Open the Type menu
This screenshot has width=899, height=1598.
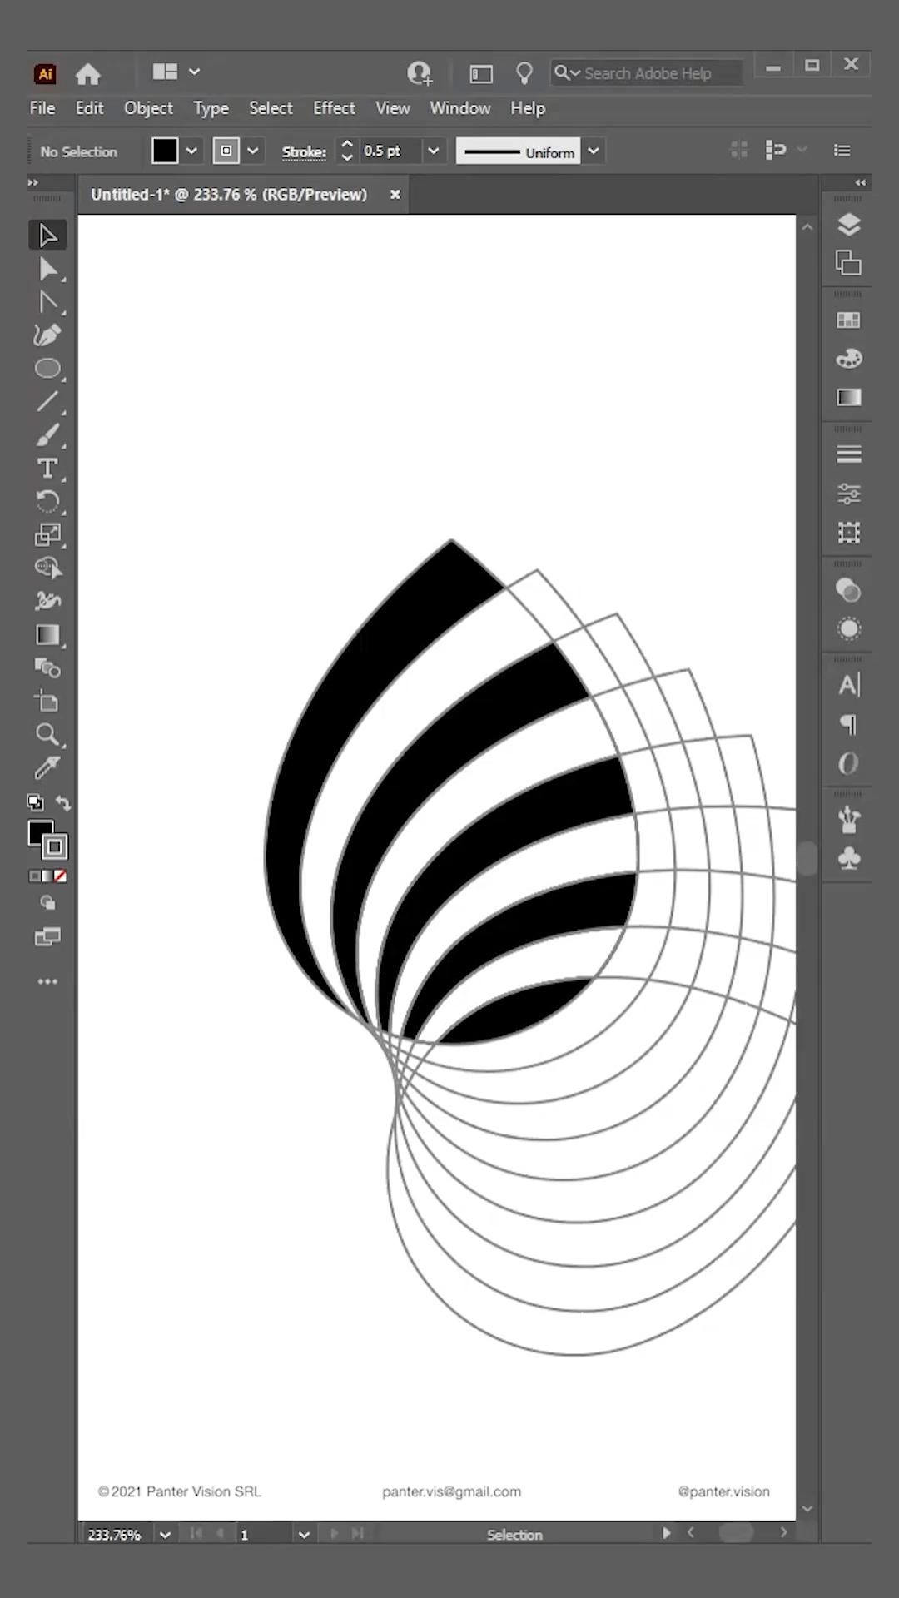211,108
